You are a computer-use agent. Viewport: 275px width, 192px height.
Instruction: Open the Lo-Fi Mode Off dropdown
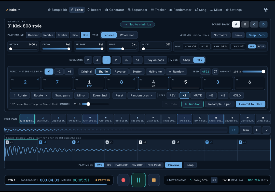190,46
